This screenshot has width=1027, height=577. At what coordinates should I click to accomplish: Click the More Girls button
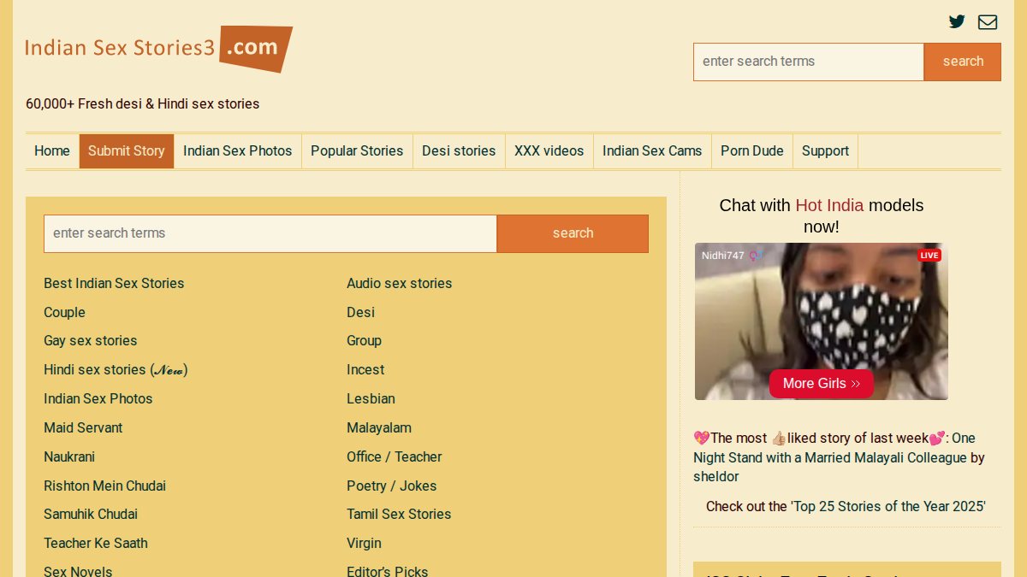click(x=822, y=384)
